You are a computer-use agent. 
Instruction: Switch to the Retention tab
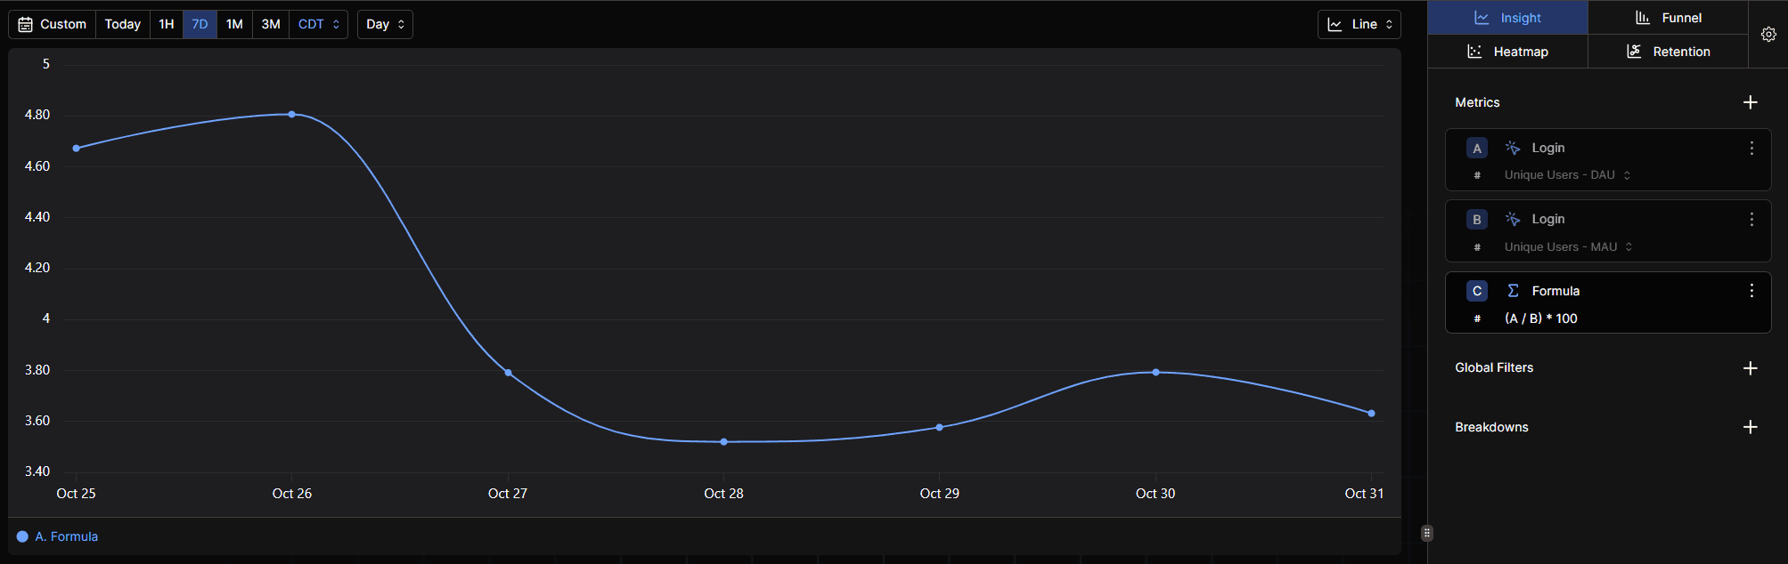point(1668,52)
